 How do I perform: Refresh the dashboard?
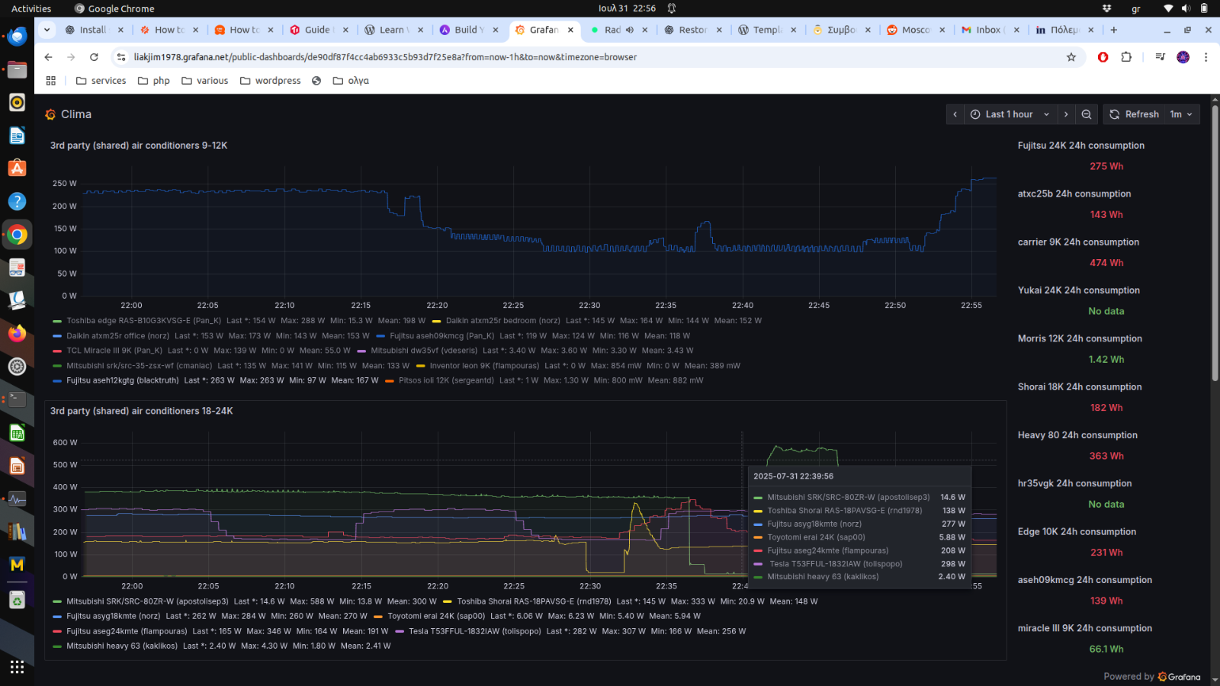pos(1134,114)
